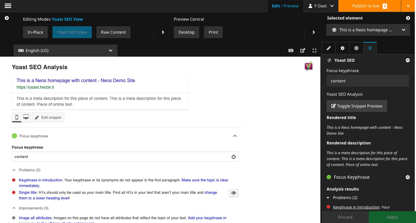Open the publish options dropdown arrow
416x223 pixels.
click(409, 6)
